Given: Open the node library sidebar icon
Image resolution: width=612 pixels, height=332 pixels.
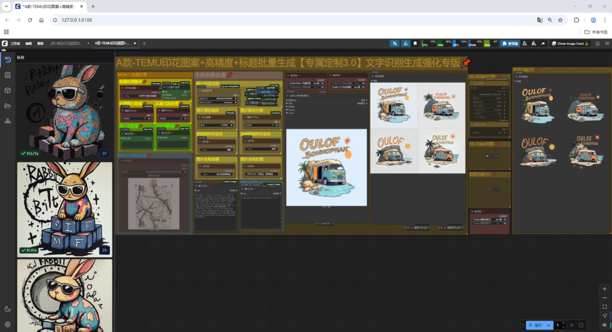Looking at the screenshot, I should click(8, 75).
